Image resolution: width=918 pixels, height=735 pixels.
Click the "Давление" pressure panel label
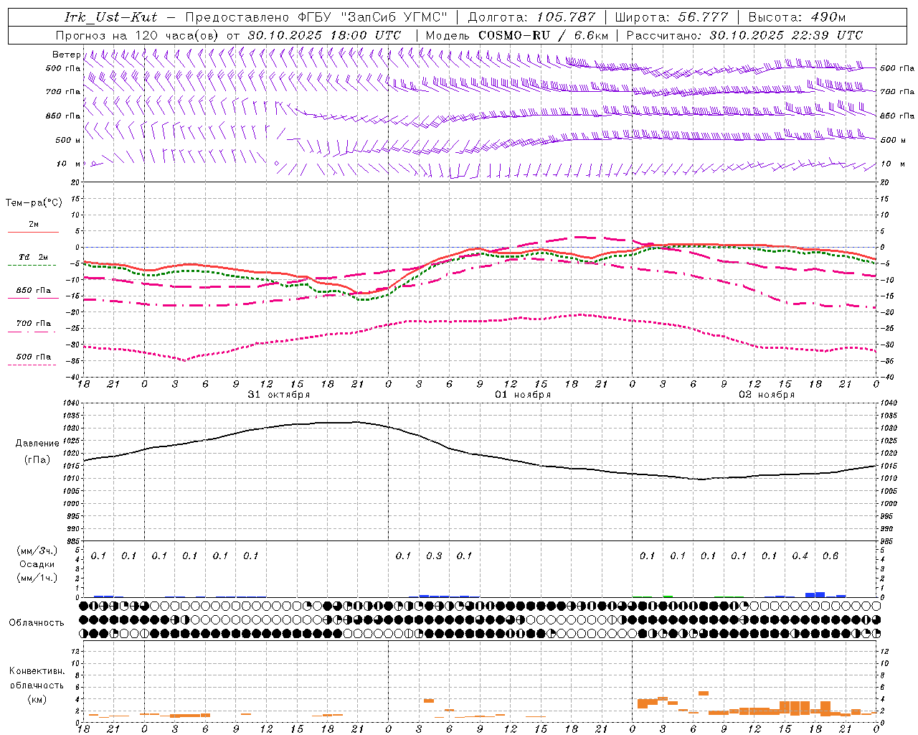click(x=37, y=444)
